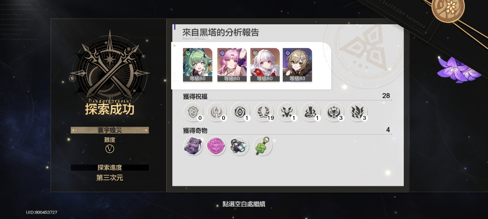Select the green-haired character portrait
Screen dimensions: 488x219
pos(198,65)
